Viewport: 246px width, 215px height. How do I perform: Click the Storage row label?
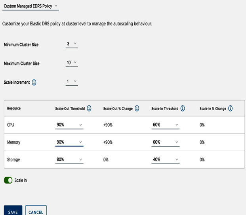13,160
